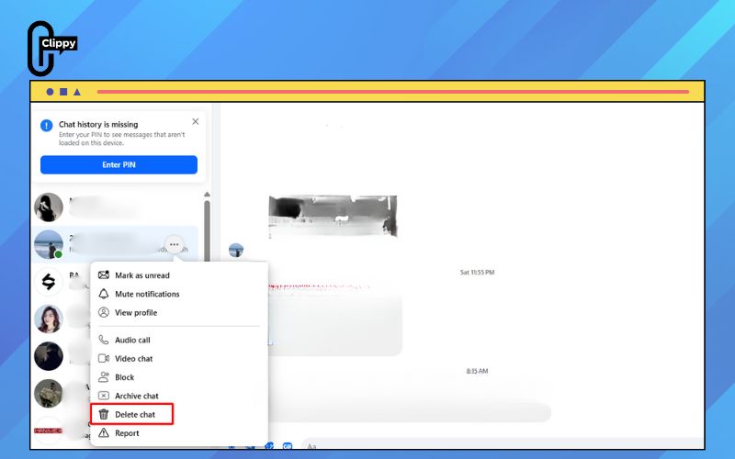Select Delete chat trash icon

(x=104, y=415)
